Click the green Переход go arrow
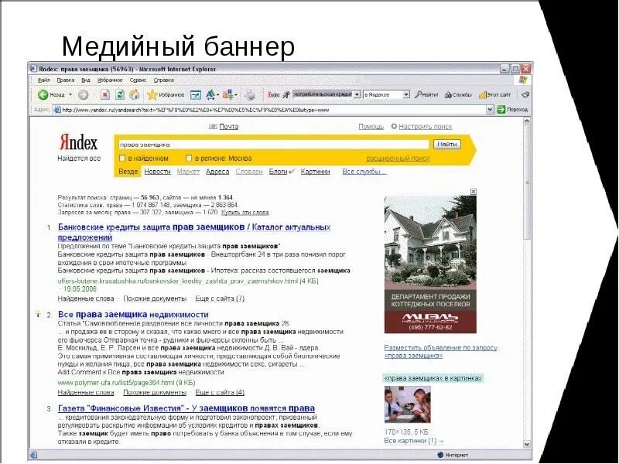Screen dimensions: 619x464 tap(501, 109)
